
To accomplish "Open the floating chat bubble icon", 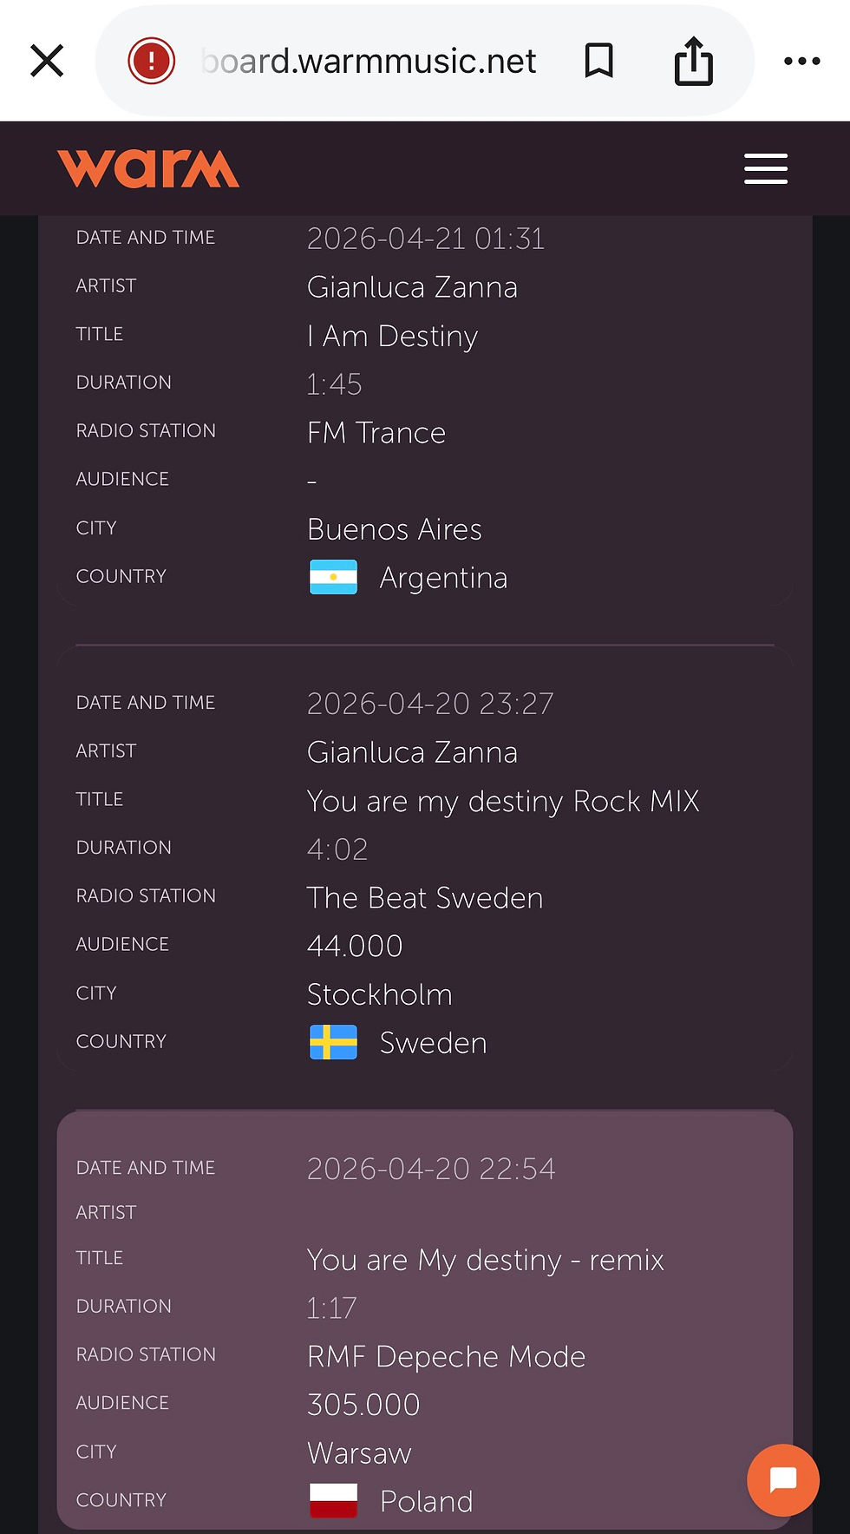I will tap(782, 1480).
